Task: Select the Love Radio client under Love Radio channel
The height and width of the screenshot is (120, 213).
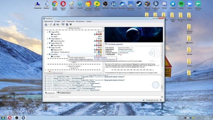Action: point(57,56)
